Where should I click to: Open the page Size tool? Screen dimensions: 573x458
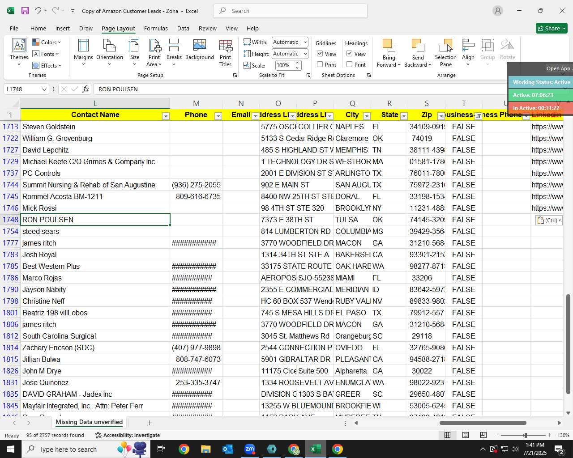click(134, 52)
